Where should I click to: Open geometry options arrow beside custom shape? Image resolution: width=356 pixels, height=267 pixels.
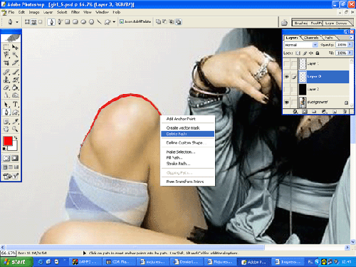pos(114,22)
